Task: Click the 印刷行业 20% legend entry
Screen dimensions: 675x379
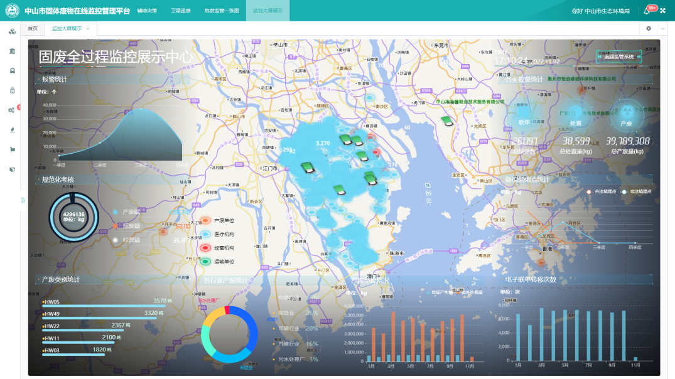Action: 296,329
